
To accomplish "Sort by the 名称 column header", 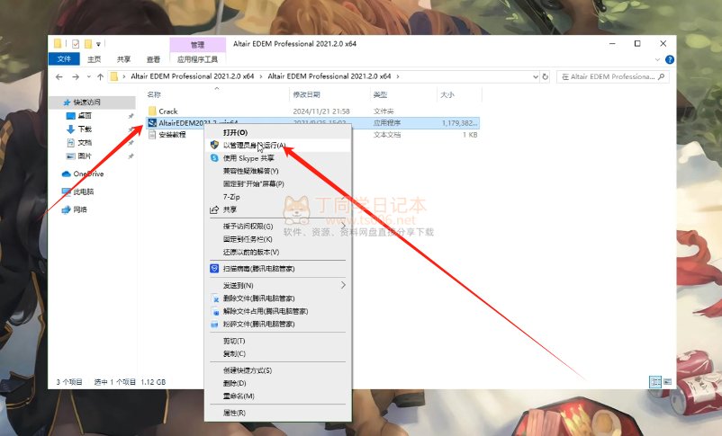I will [x=154, y=94].
